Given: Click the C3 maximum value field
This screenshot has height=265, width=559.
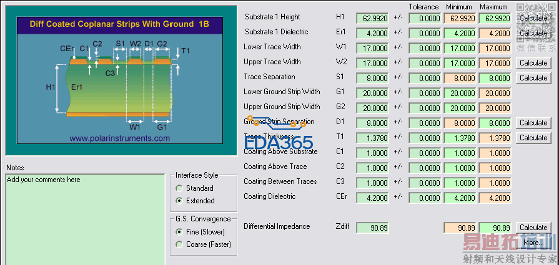Looking at the screenshot, I should 495,183.
